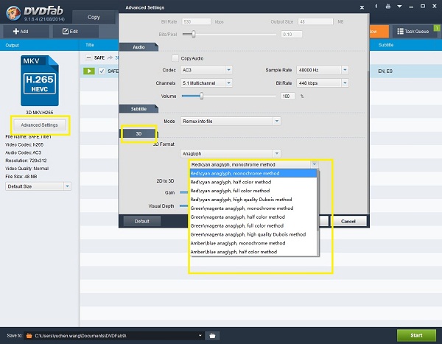Select Green\magenta anaglyph, half color method

[253, 217]
